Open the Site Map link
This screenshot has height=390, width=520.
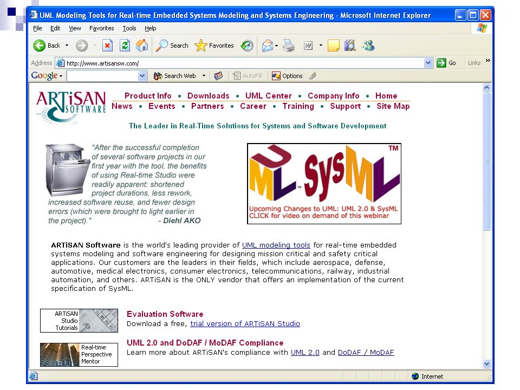(x=393, y=106)
